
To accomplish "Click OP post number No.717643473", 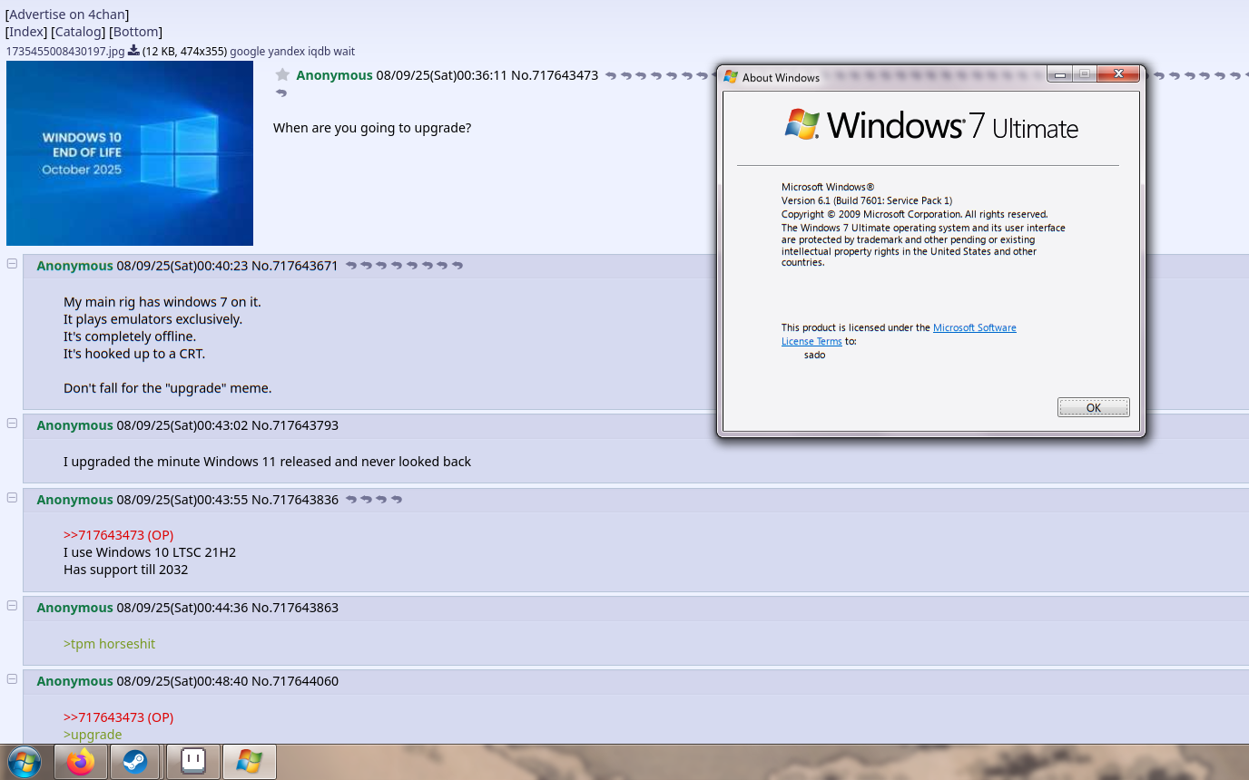I will pyautogui.click(x=555, y=75).
